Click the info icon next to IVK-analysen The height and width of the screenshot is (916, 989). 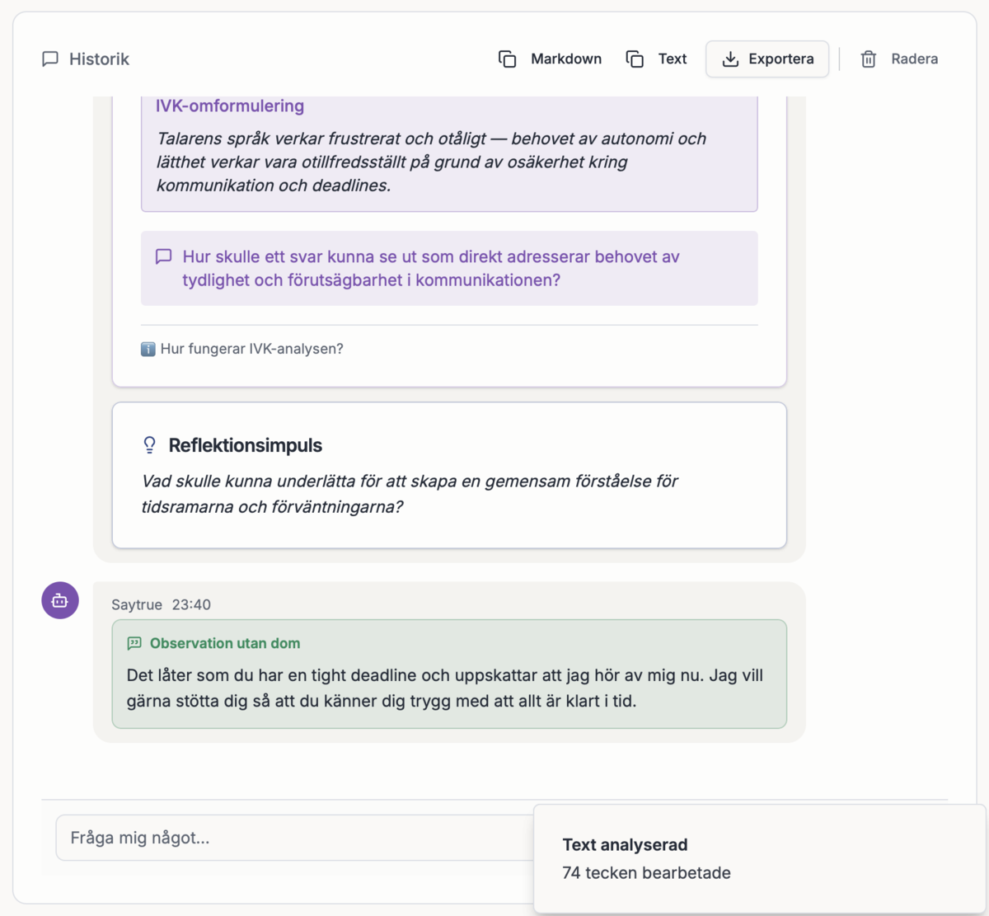[x=148, y=350]
